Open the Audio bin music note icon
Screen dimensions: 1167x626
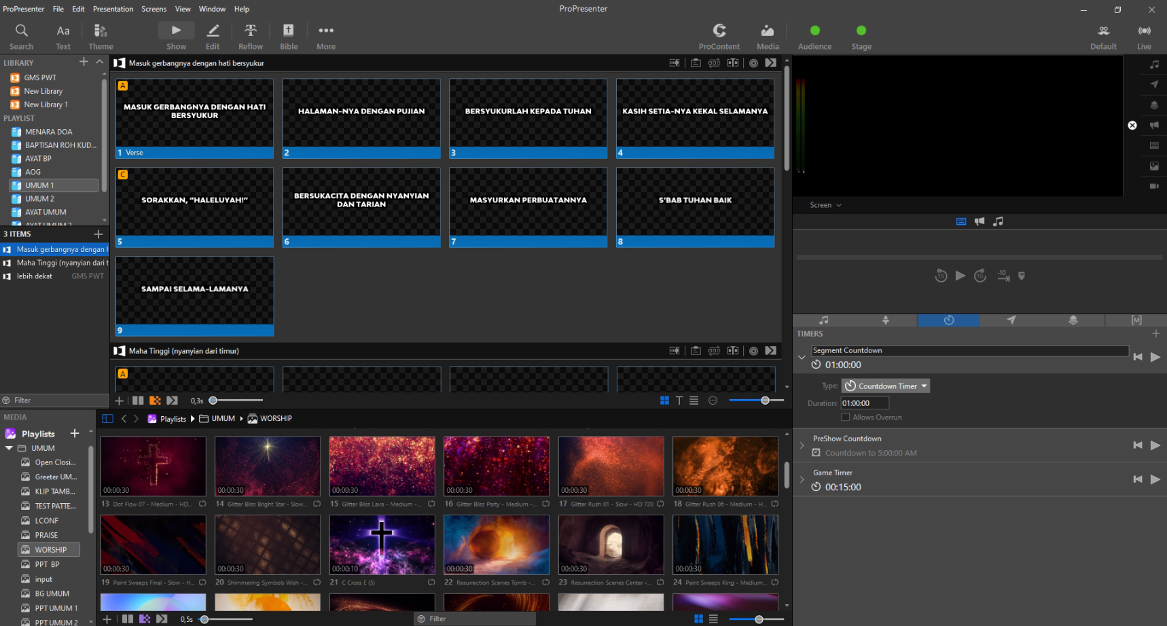pos(823,320)
